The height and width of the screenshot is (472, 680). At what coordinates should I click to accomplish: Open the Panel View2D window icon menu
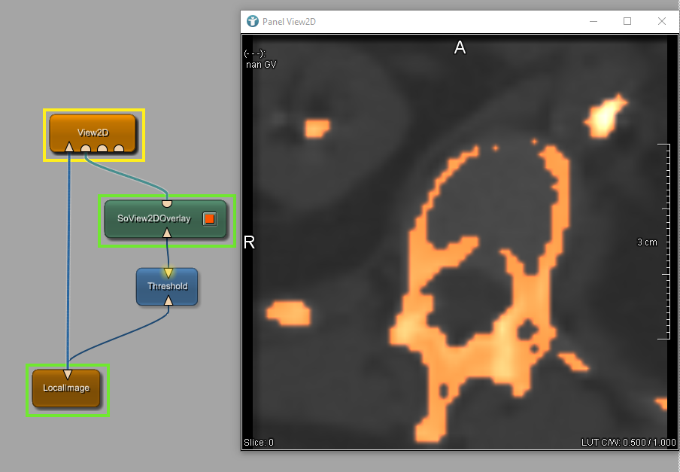(253, 21)
